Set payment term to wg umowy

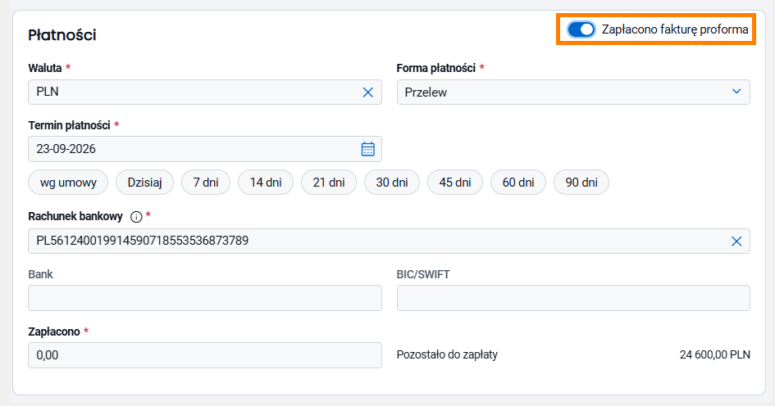coord(68,183)
